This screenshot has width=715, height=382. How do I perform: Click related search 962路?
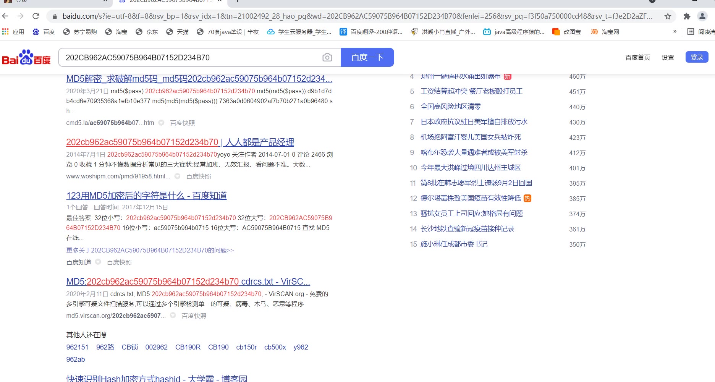(105, 347)
